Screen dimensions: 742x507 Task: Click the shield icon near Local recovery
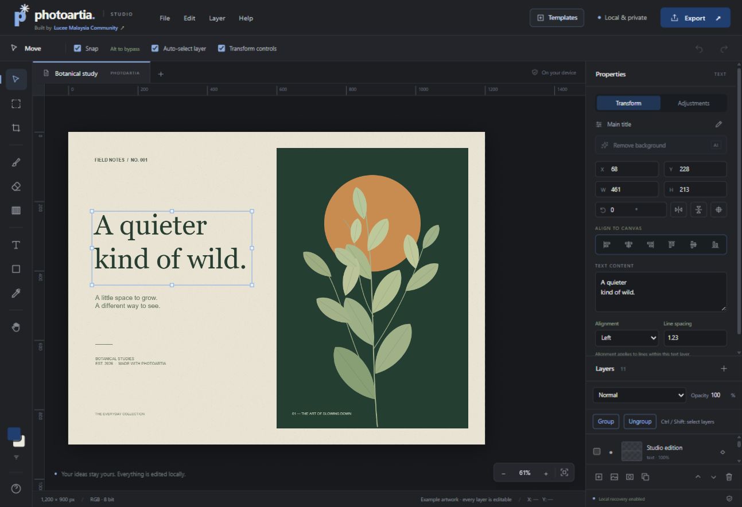[729, 499]
